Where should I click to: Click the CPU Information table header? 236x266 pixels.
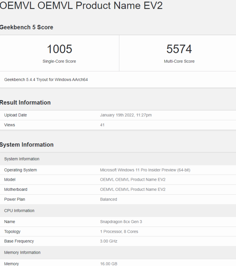coord(19,211)
